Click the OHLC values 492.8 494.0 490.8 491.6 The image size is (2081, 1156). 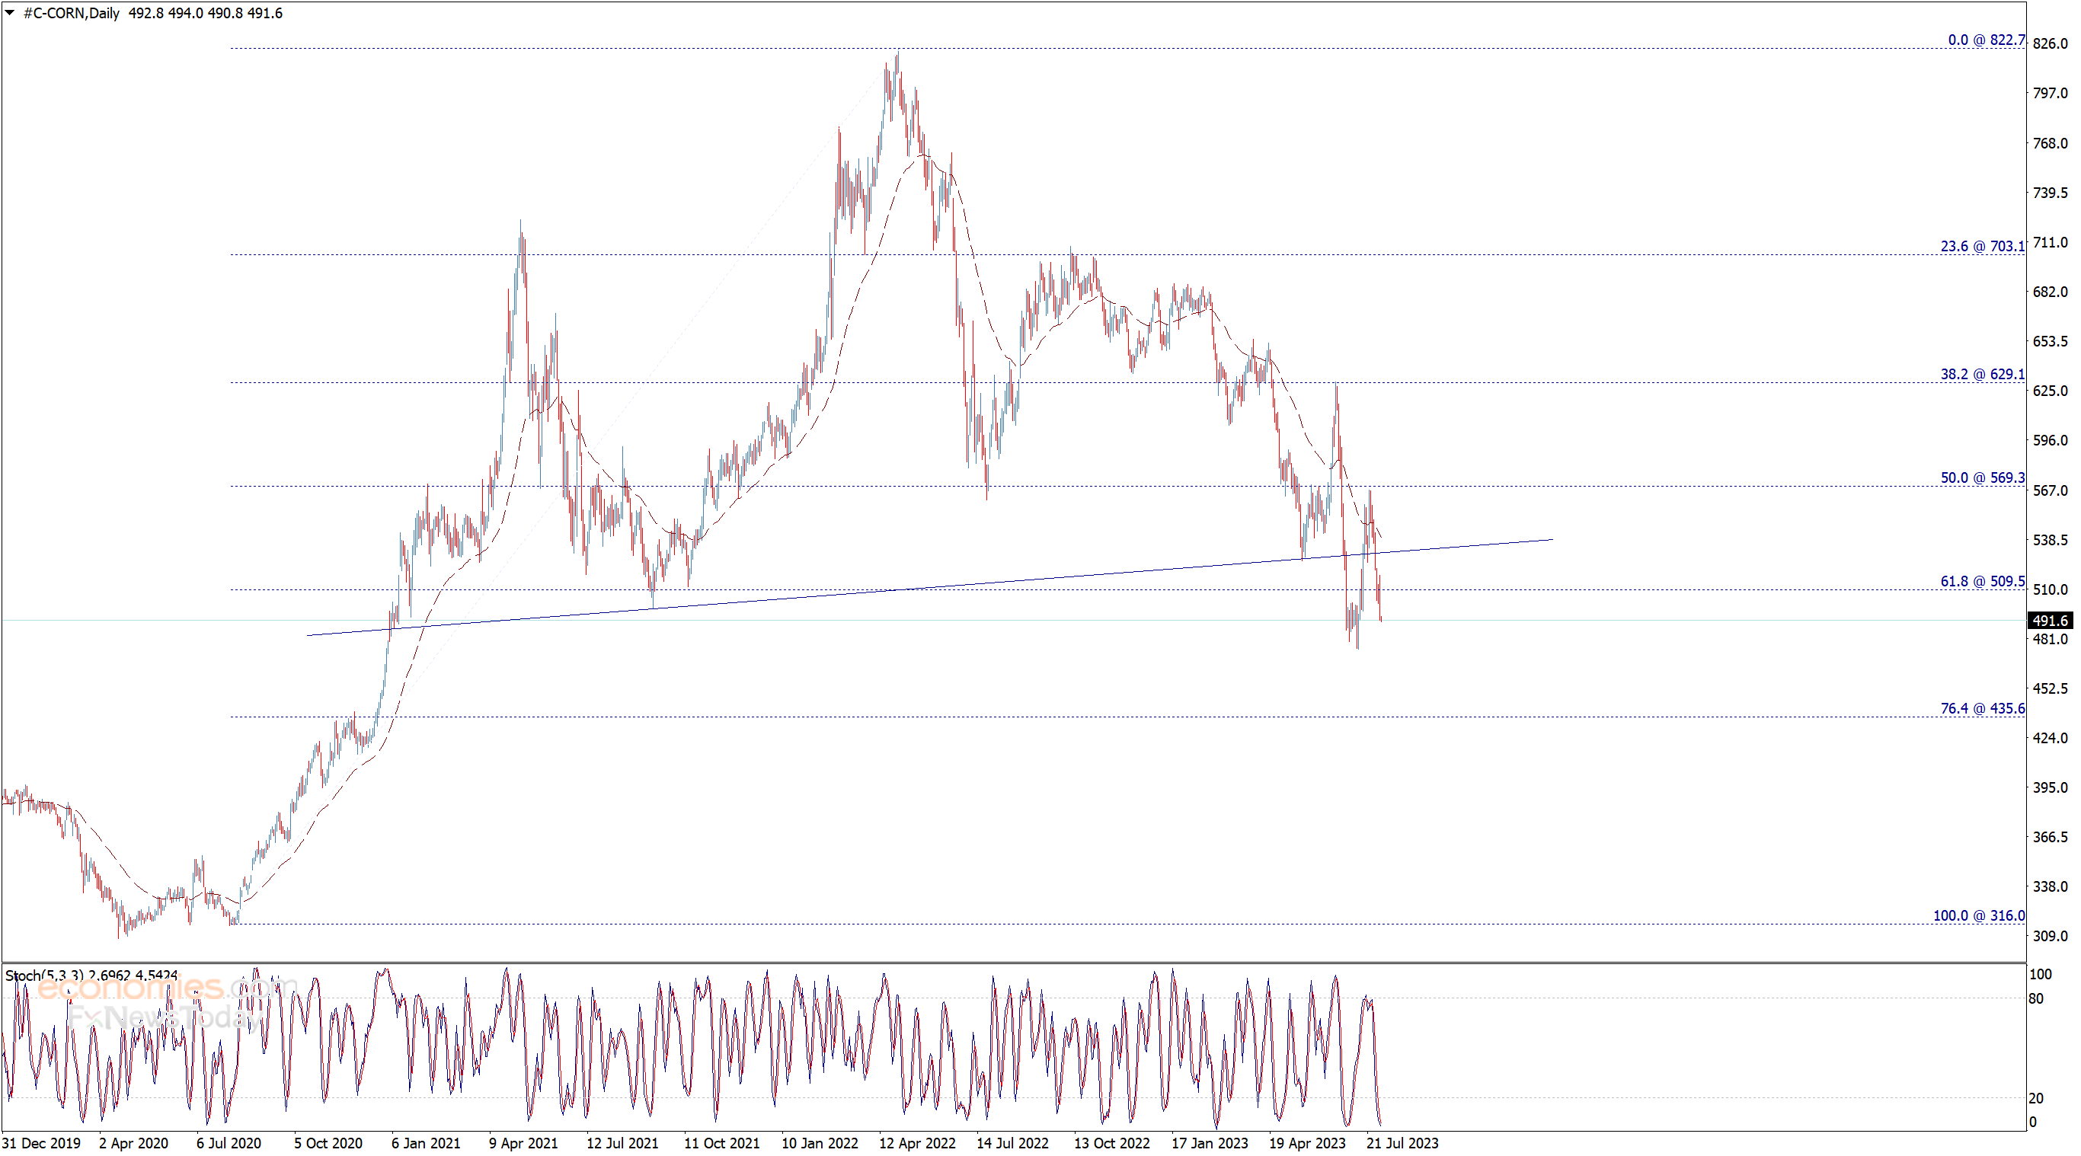tap(206, 13)
